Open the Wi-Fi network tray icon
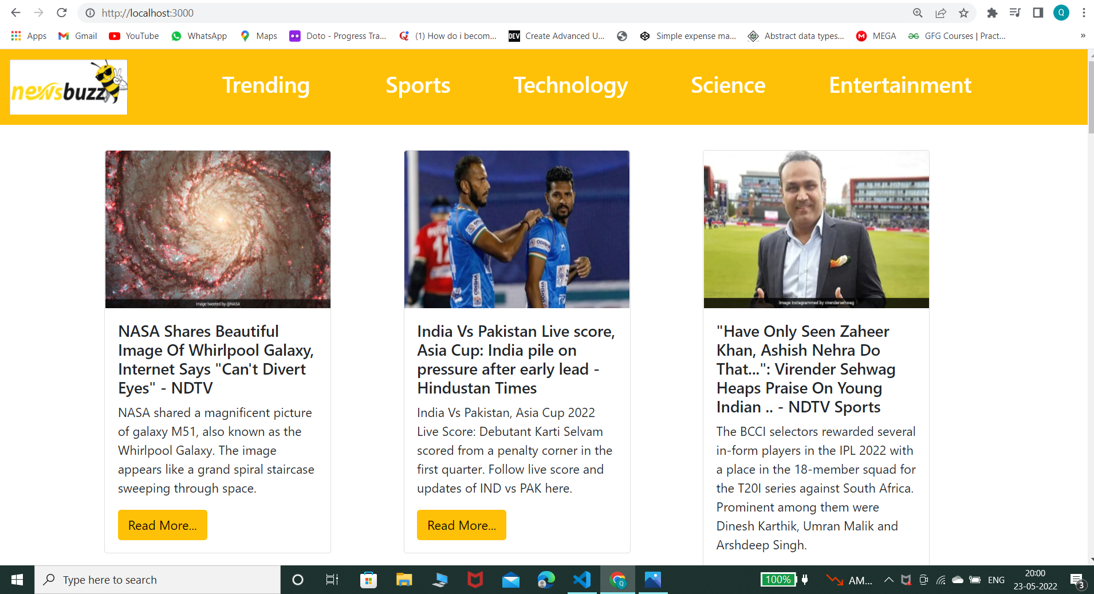Screen dimensions: 1094x594 (940, 580)
